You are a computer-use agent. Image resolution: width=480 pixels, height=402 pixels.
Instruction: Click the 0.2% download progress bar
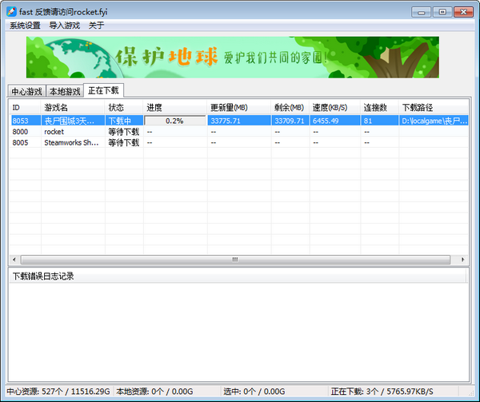(x=174, y=121)
